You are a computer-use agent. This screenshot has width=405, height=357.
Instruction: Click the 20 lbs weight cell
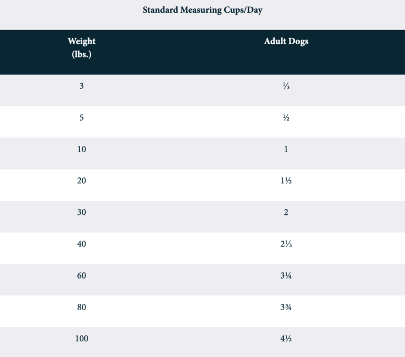click(x=82, y=181)
